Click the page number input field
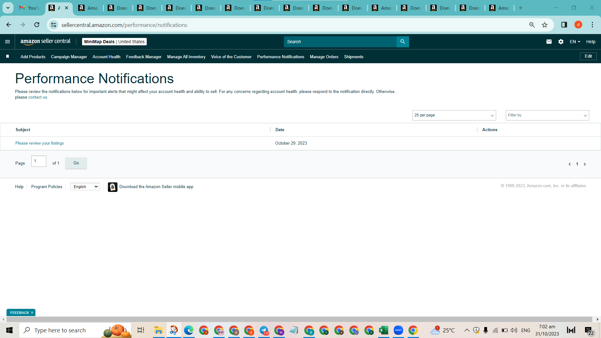Viewport: 601px width, 338px height. click(39, 161)
